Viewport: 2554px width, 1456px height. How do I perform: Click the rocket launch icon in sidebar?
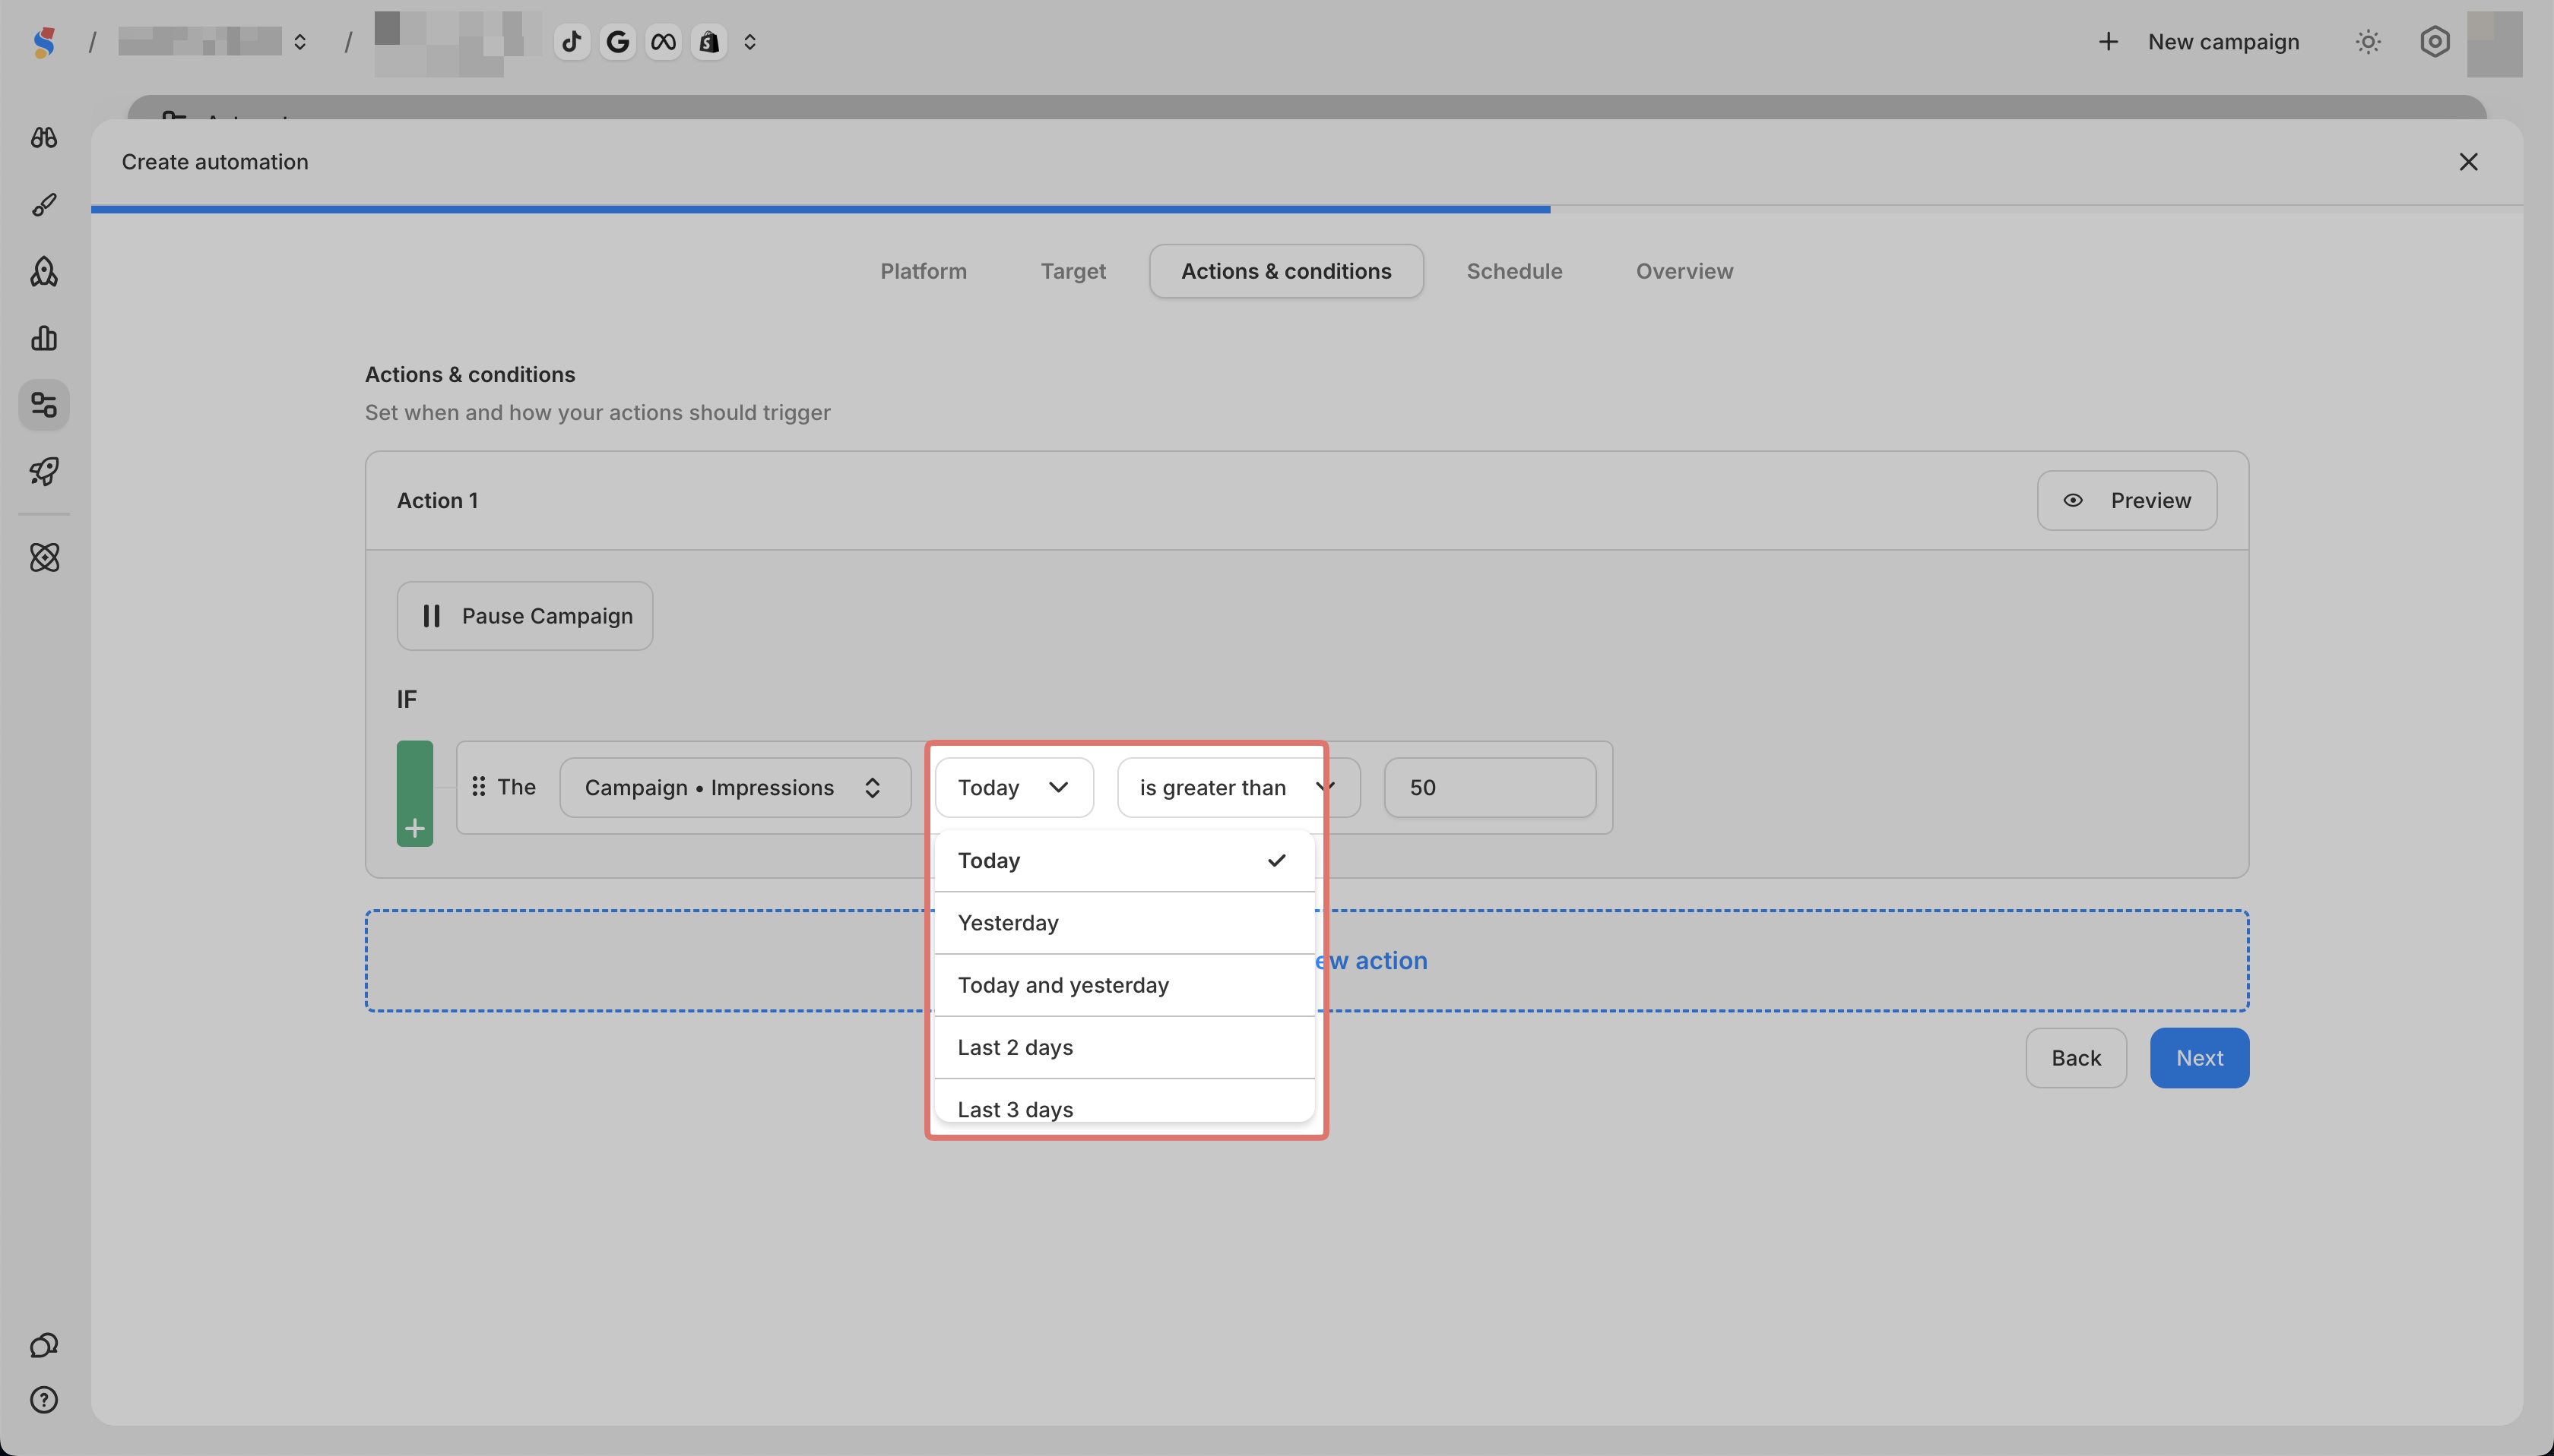(x=44, y=471)
